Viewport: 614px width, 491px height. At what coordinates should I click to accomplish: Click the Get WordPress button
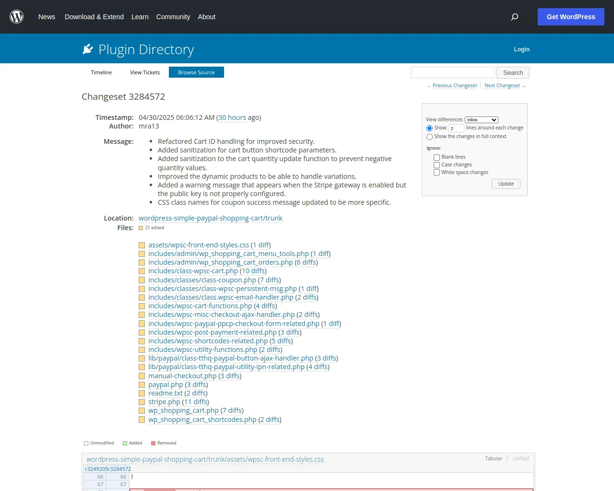(571, 17)
